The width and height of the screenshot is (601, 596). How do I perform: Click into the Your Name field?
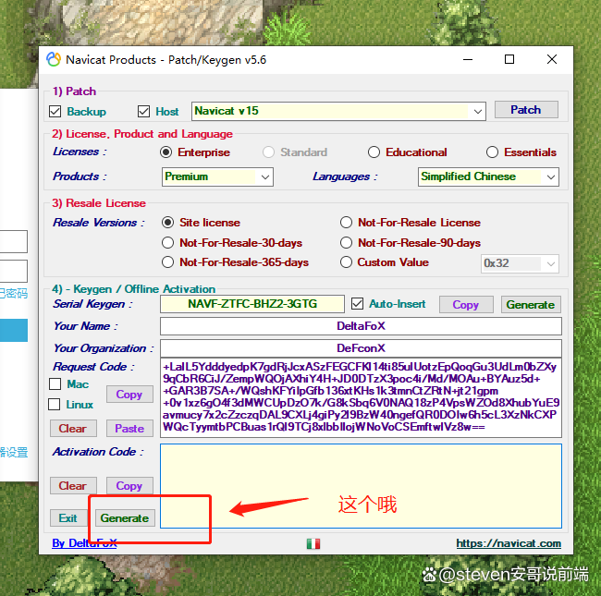pos(361,326)
